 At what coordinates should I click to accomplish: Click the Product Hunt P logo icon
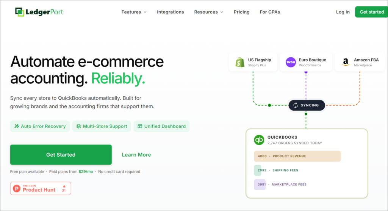pos(17,189)
